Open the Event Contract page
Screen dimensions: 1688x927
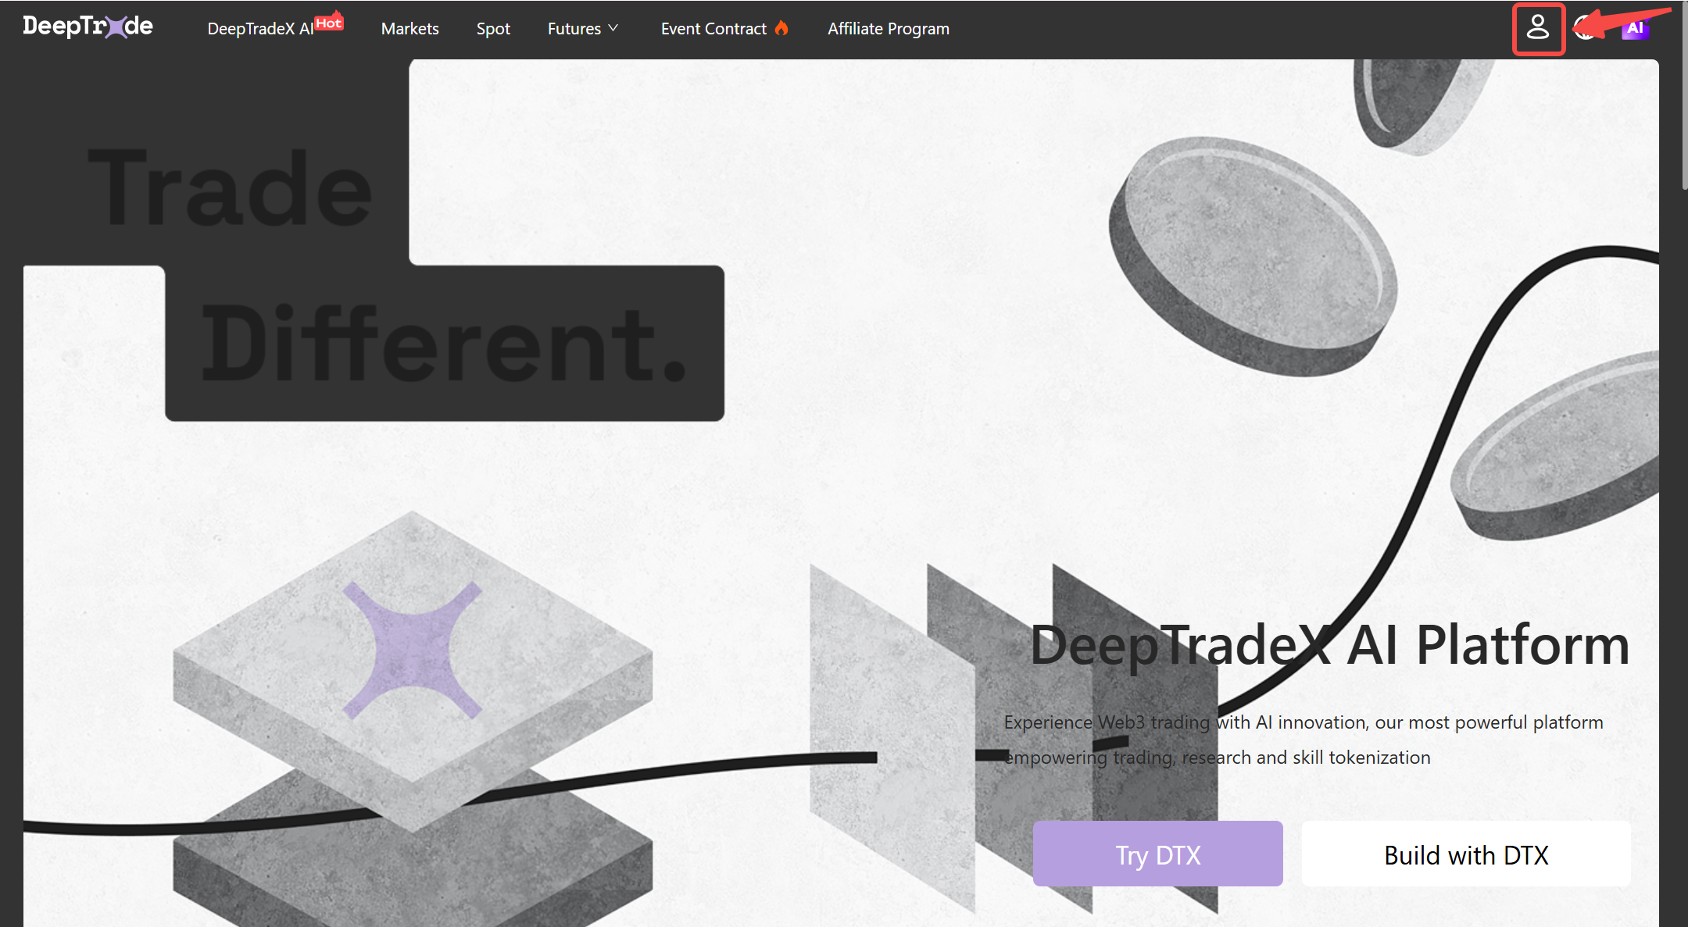(x=724, y=29)
